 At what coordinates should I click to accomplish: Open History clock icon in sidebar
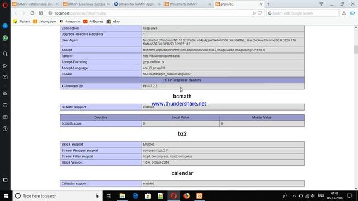pos(5,128)
